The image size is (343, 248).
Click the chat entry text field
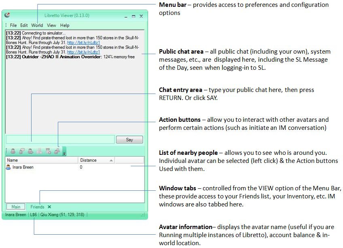(x=60, y=140)
